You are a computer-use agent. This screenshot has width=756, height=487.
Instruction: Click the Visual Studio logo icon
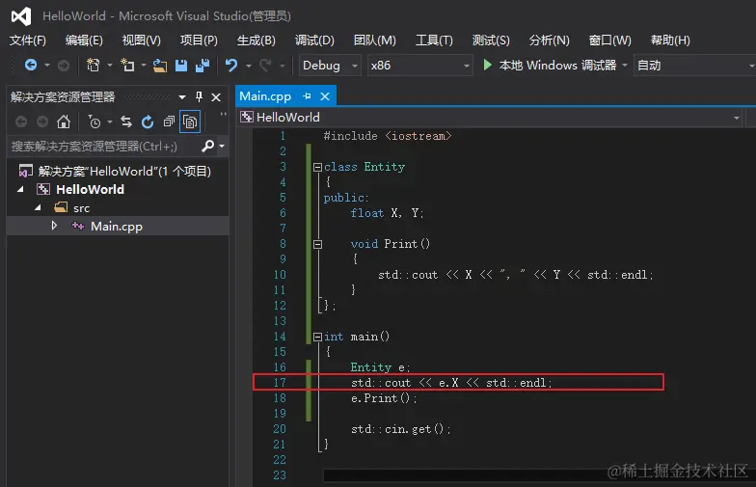coord(21,16)
